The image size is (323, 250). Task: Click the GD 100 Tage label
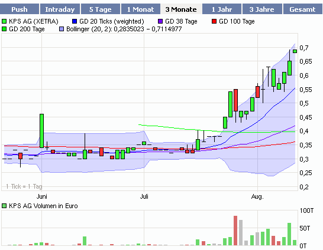coord(237,21)
